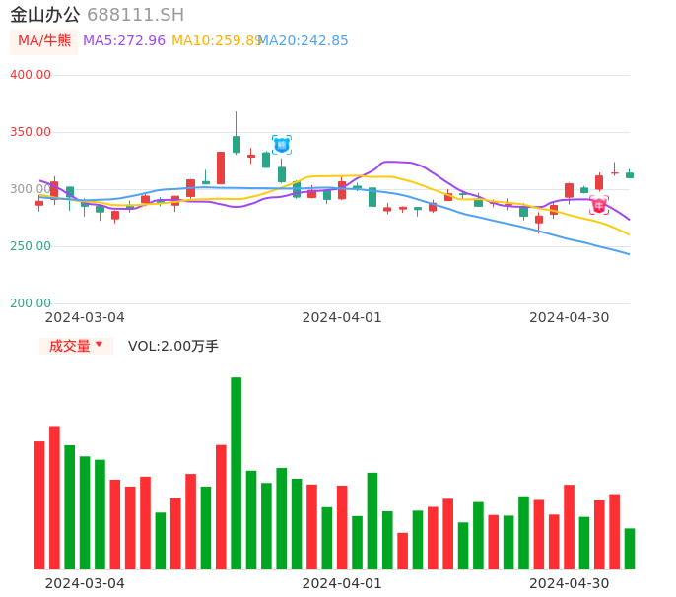Click the pink bull signal marker icon

(x=599, y=205)
